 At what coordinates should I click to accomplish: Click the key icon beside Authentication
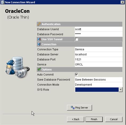coord(39,24)
